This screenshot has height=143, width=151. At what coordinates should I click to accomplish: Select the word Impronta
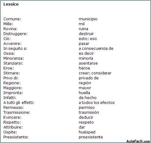(13, 93)
